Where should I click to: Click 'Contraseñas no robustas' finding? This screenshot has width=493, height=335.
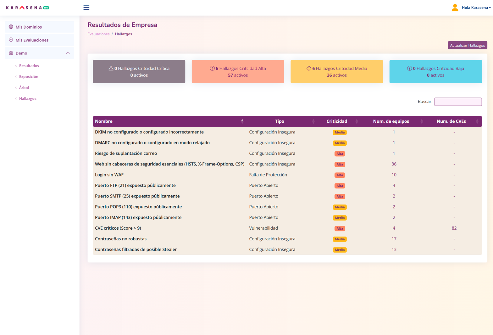click(x=121, y=239)
